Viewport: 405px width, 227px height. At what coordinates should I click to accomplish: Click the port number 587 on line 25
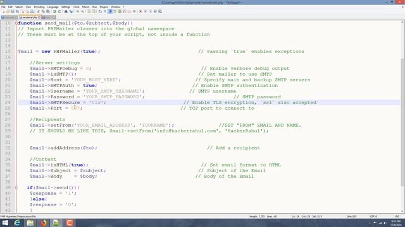[75, 108]
